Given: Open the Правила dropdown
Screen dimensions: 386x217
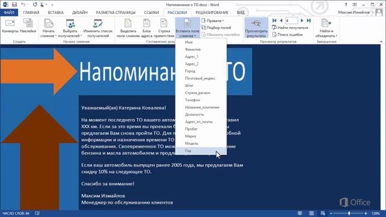Looking at the screenshot, I should (213, 20).
